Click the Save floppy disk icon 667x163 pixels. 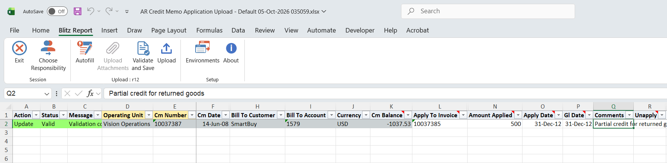coord(78,11)
